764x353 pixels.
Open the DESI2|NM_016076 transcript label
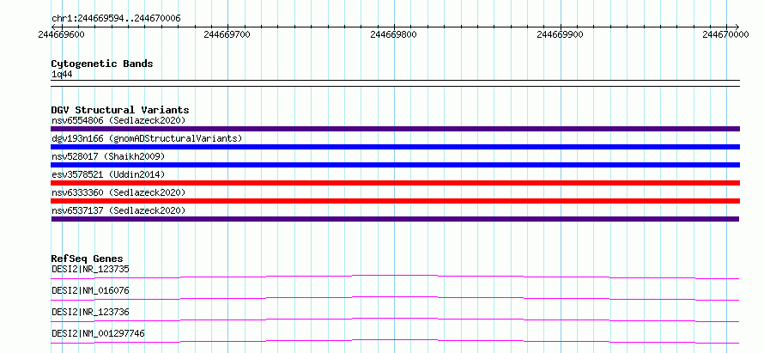click(90, 290)
